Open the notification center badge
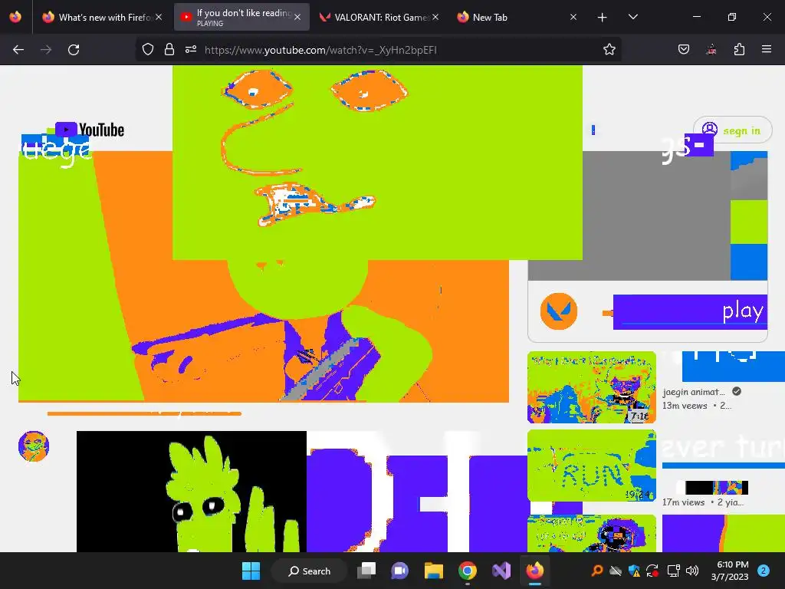The image size is (785, 589). pyautogui.click(x=763, y=571)
